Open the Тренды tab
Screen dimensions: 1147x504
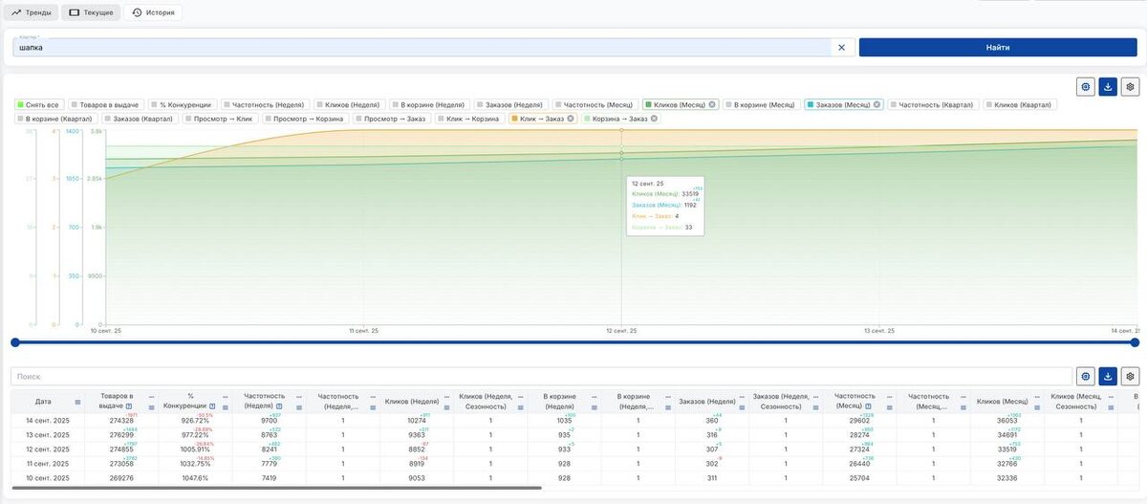click(30, 12)
